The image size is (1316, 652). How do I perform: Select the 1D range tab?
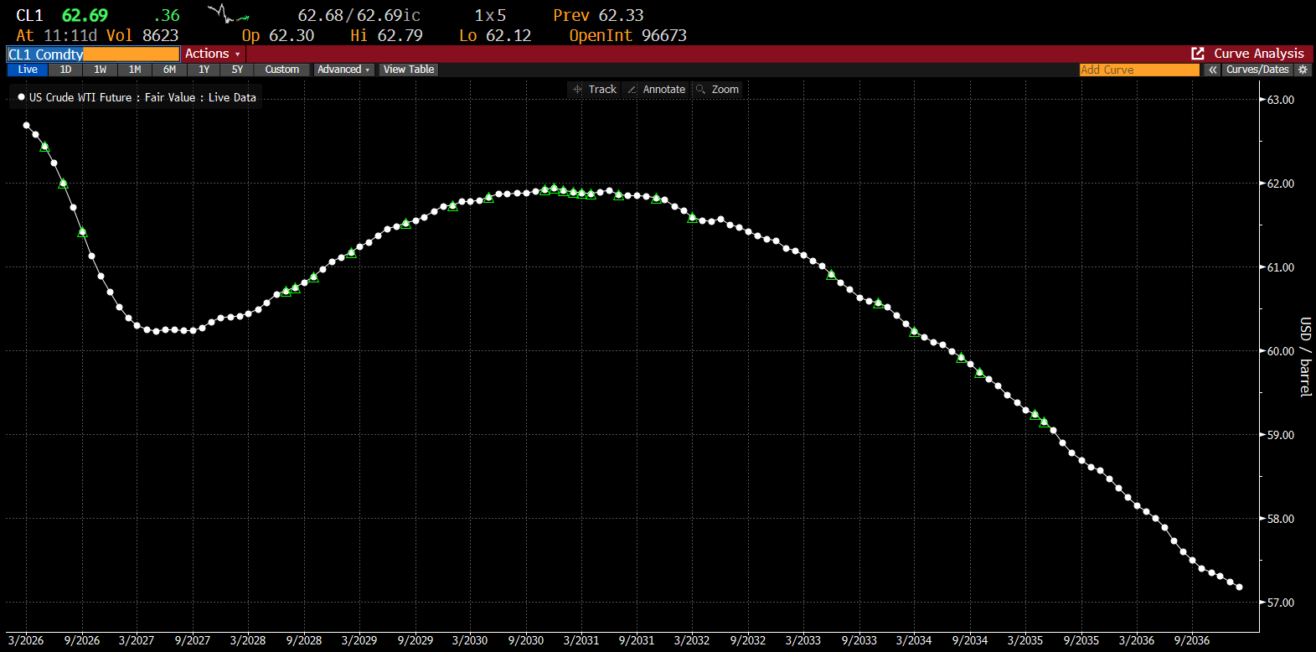coord(65,70)
